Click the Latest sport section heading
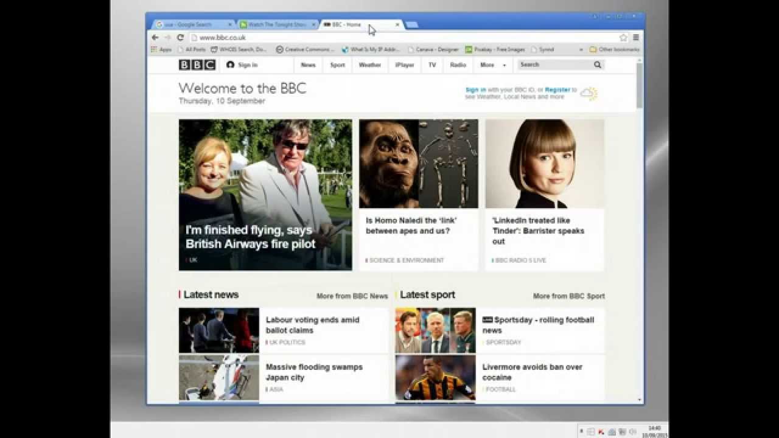Image resolution: width=779 pixels, height=438 pixels. [427, 294]
